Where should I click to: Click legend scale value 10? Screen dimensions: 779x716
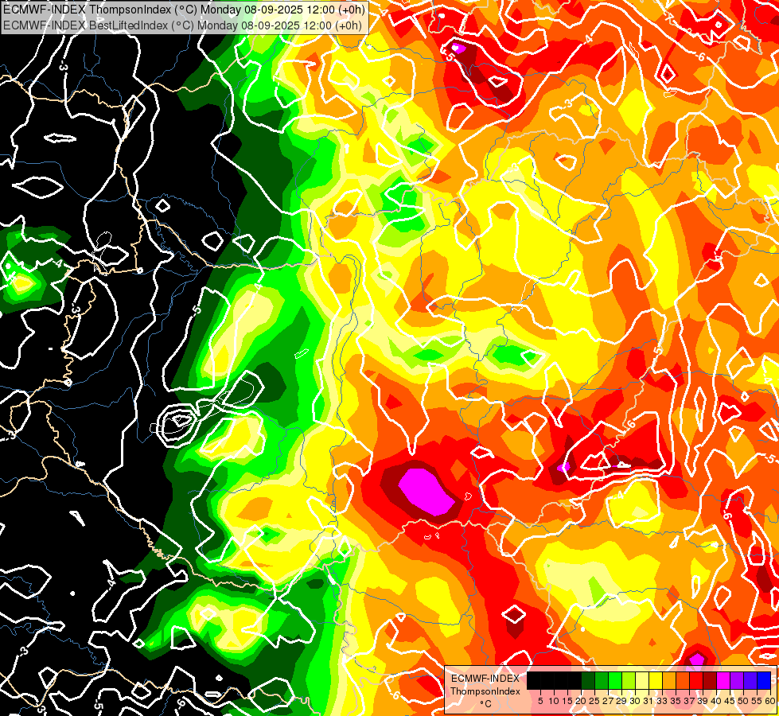tap(554, 701)
